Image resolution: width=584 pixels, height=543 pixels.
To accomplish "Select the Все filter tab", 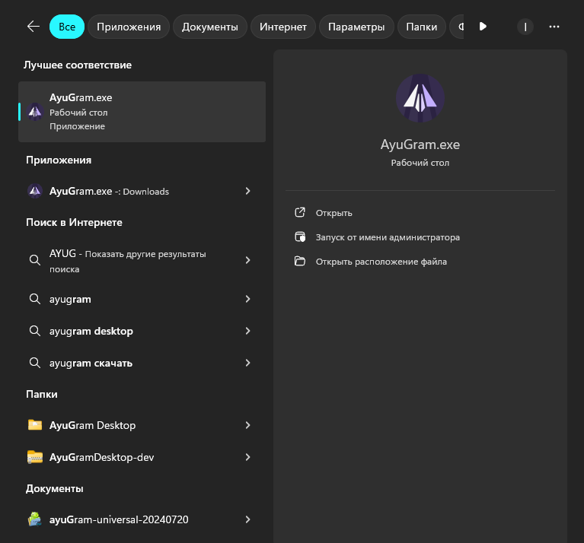I will [x=67, y=27].
